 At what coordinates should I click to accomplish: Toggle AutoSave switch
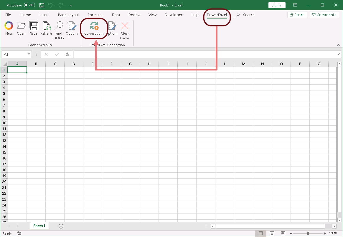29,5
